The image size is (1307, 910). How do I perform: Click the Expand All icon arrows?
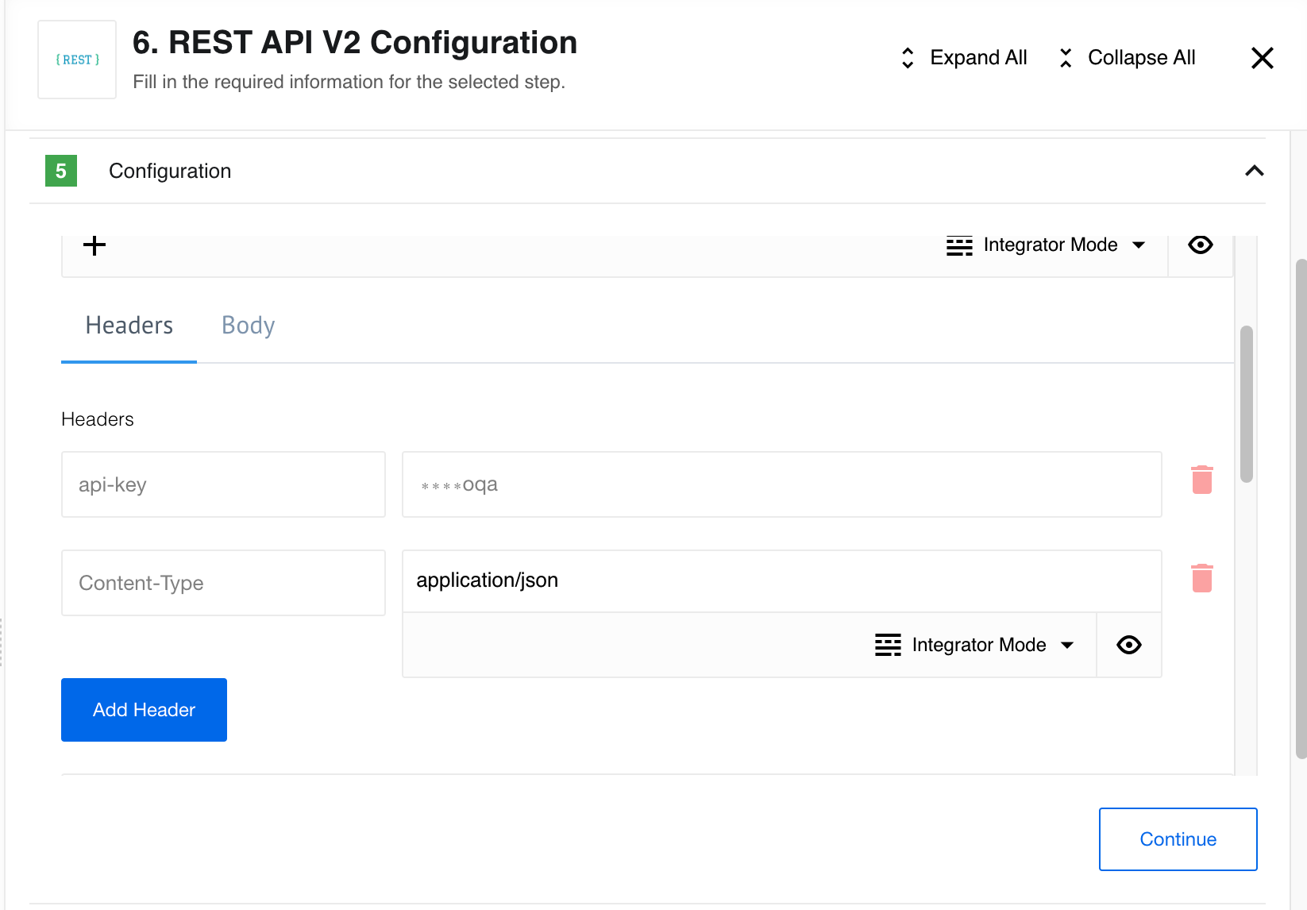(x=906, y=57)
